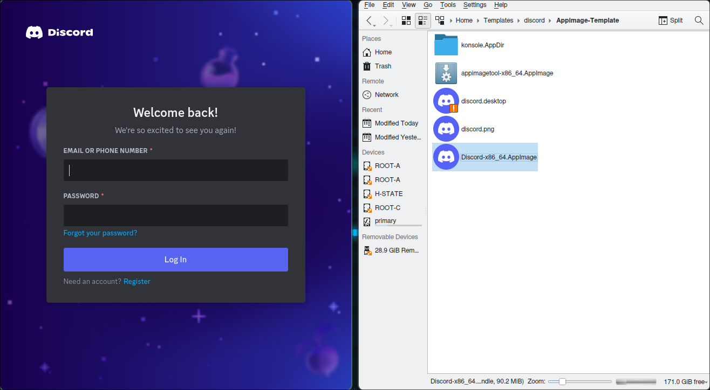Expand breadcrumb arrow after Home
The width and height of the screenshot is (710, 390).
point(478,20)
